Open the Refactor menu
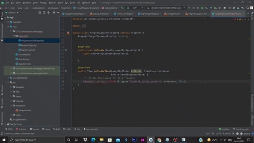254x143 pixels. 52,3
